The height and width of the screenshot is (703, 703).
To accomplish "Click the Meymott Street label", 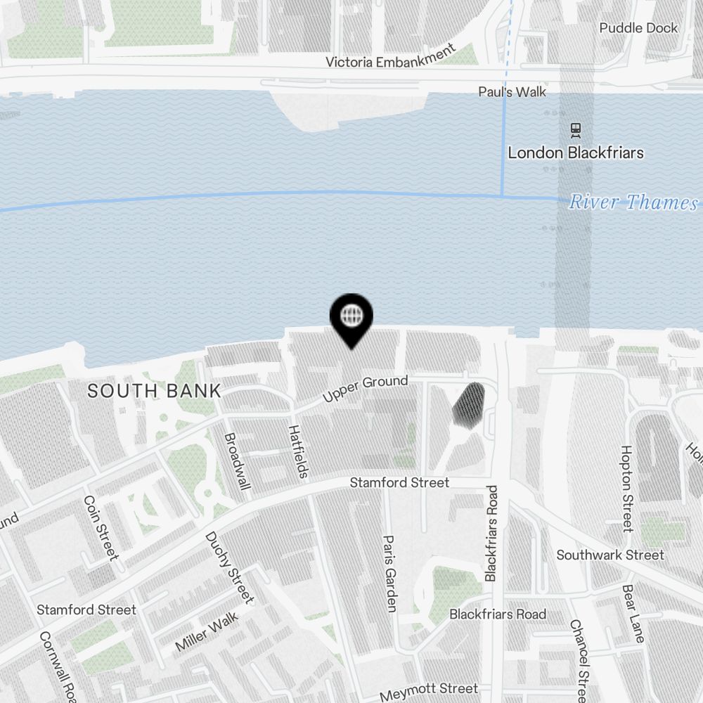I will pyautogui.click(x=429, y=691).
